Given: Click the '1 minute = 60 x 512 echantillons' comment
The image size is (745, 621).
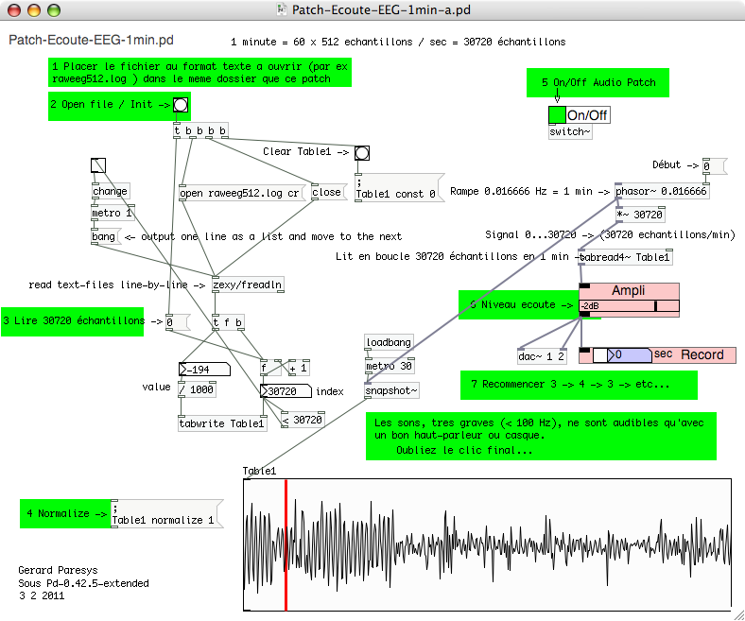Looking at the screenshot, I should point(398,42).
